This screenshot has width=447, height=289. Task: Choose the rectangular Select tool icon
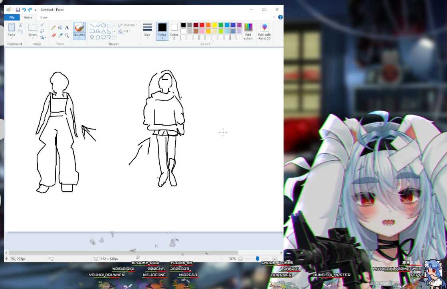pyautogui.click(x=32, y=28)
